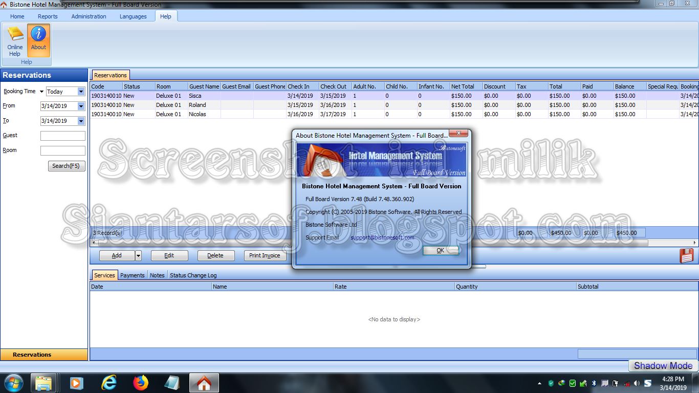Show hidden system tray icons arrow
Screen dimensions: 699x393
[539, 383]
